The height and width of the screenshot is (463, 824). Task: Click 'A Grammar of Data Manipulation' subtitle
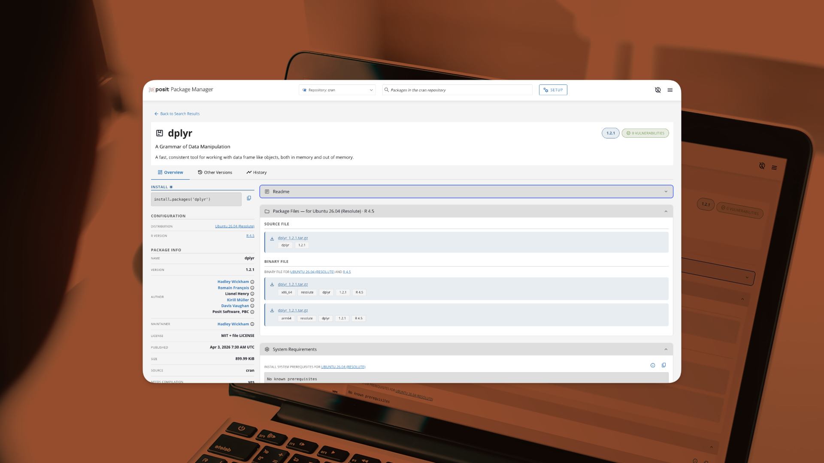(193, 147)
